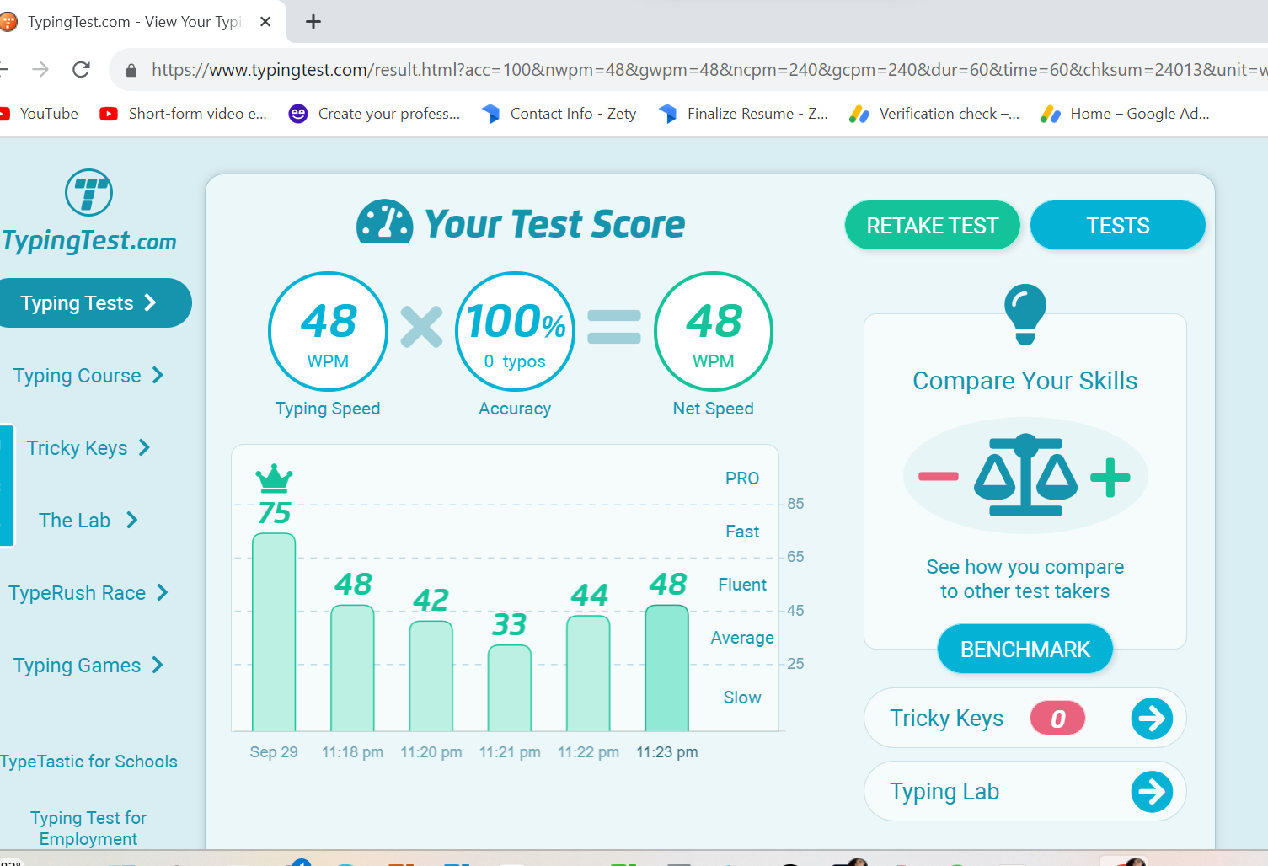Click the 11:22 pm result bar

(x=588, y=673)
